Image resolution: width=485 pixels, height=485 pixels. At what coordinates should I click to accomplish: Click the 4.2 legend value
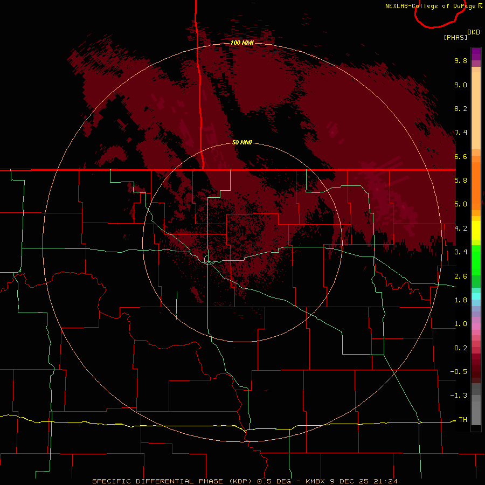(x=461, y=228)
